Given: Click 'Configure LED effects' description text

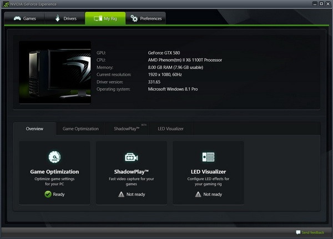Looking at the screenshot, I should tap(208, 181).
